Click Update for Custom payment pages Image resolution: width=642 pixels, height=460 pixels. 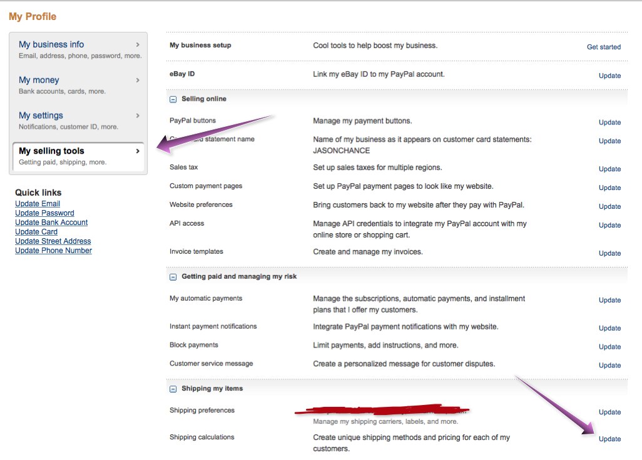click(x=610, y=187)
